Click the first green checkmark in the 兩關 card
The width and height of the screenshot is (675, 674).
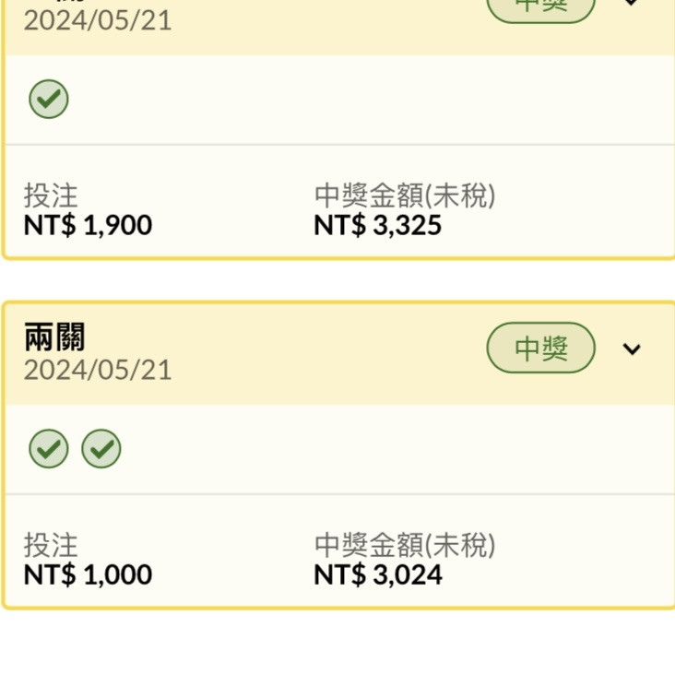click(49, 448)
